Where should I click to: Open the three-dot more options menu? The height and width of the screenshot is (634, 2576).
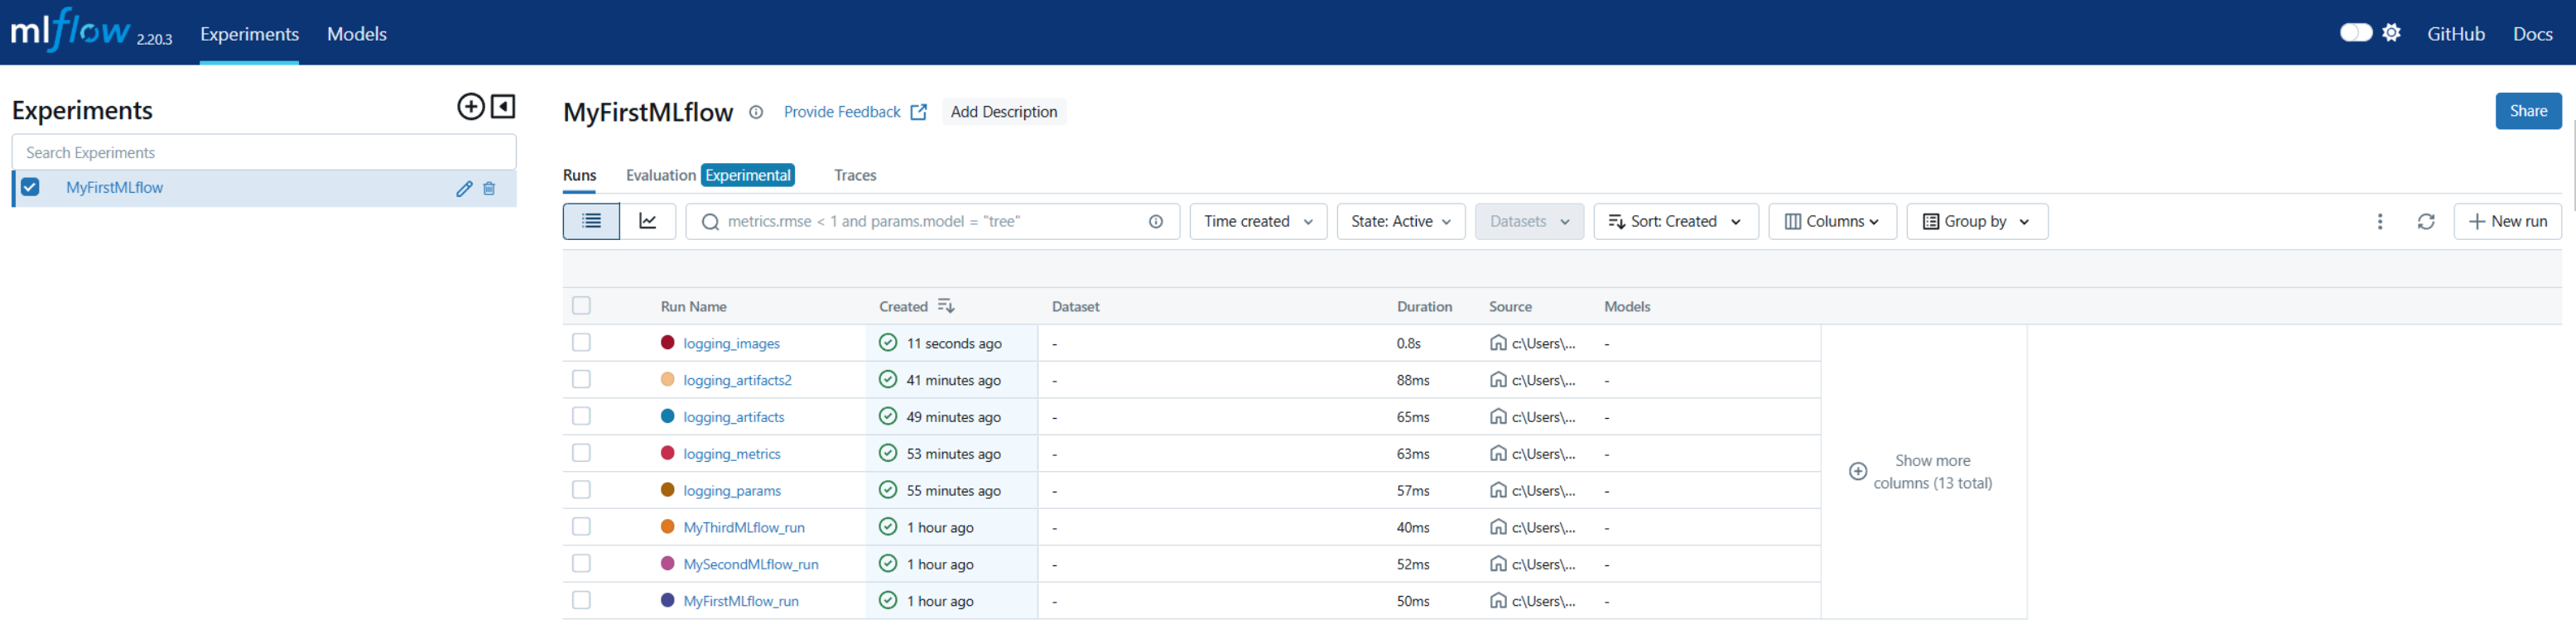(x=2379, y=222)
